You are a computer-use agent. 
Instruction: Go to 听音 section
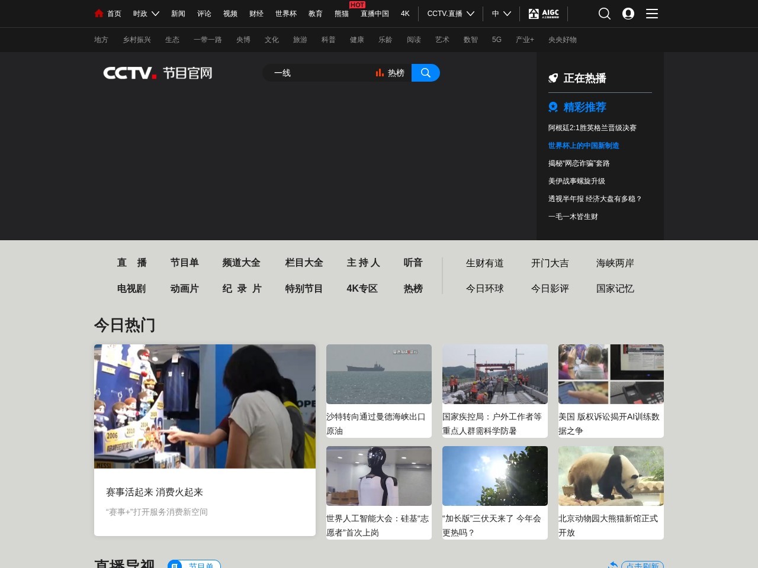(413, 263)
